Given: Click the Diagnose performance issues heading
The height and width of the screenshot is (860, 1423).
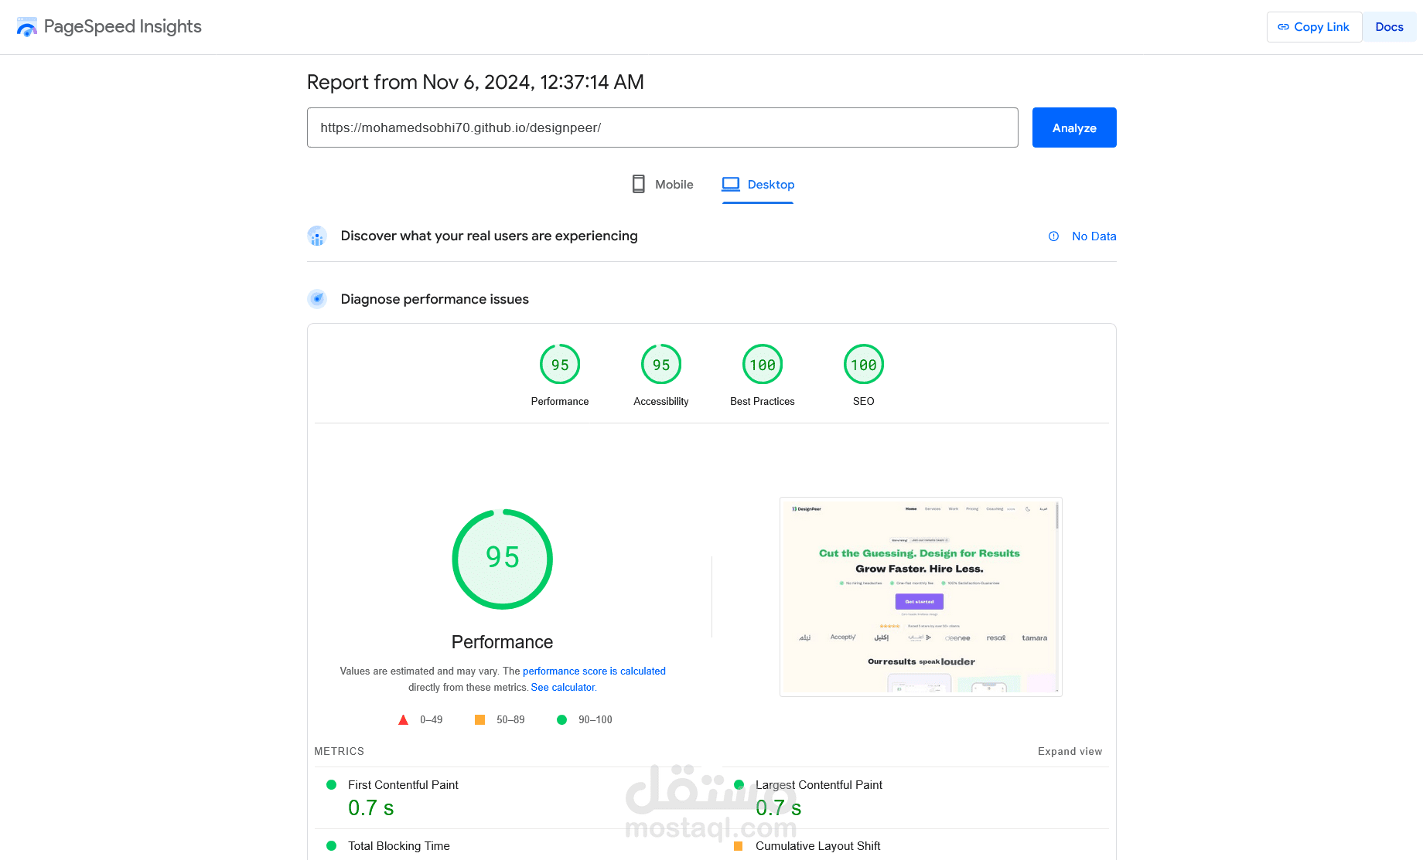Looking at the screenshot, I should pos(435,299).
